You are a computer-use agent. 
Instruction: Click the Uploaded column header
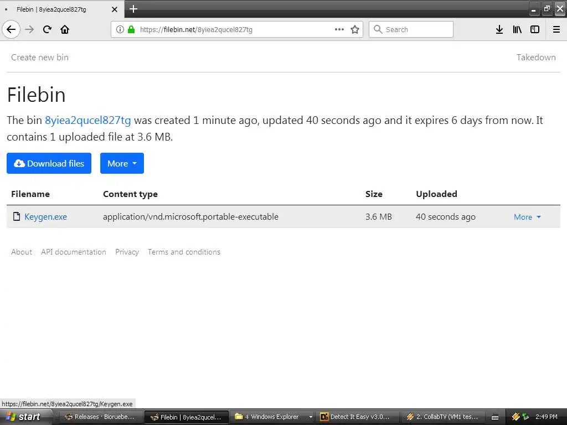coord(436,194)
